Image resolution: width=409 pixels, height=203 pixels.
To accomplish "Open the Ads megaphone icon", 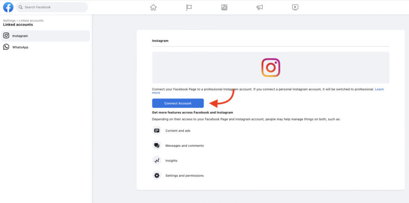I will pos(260,8).
